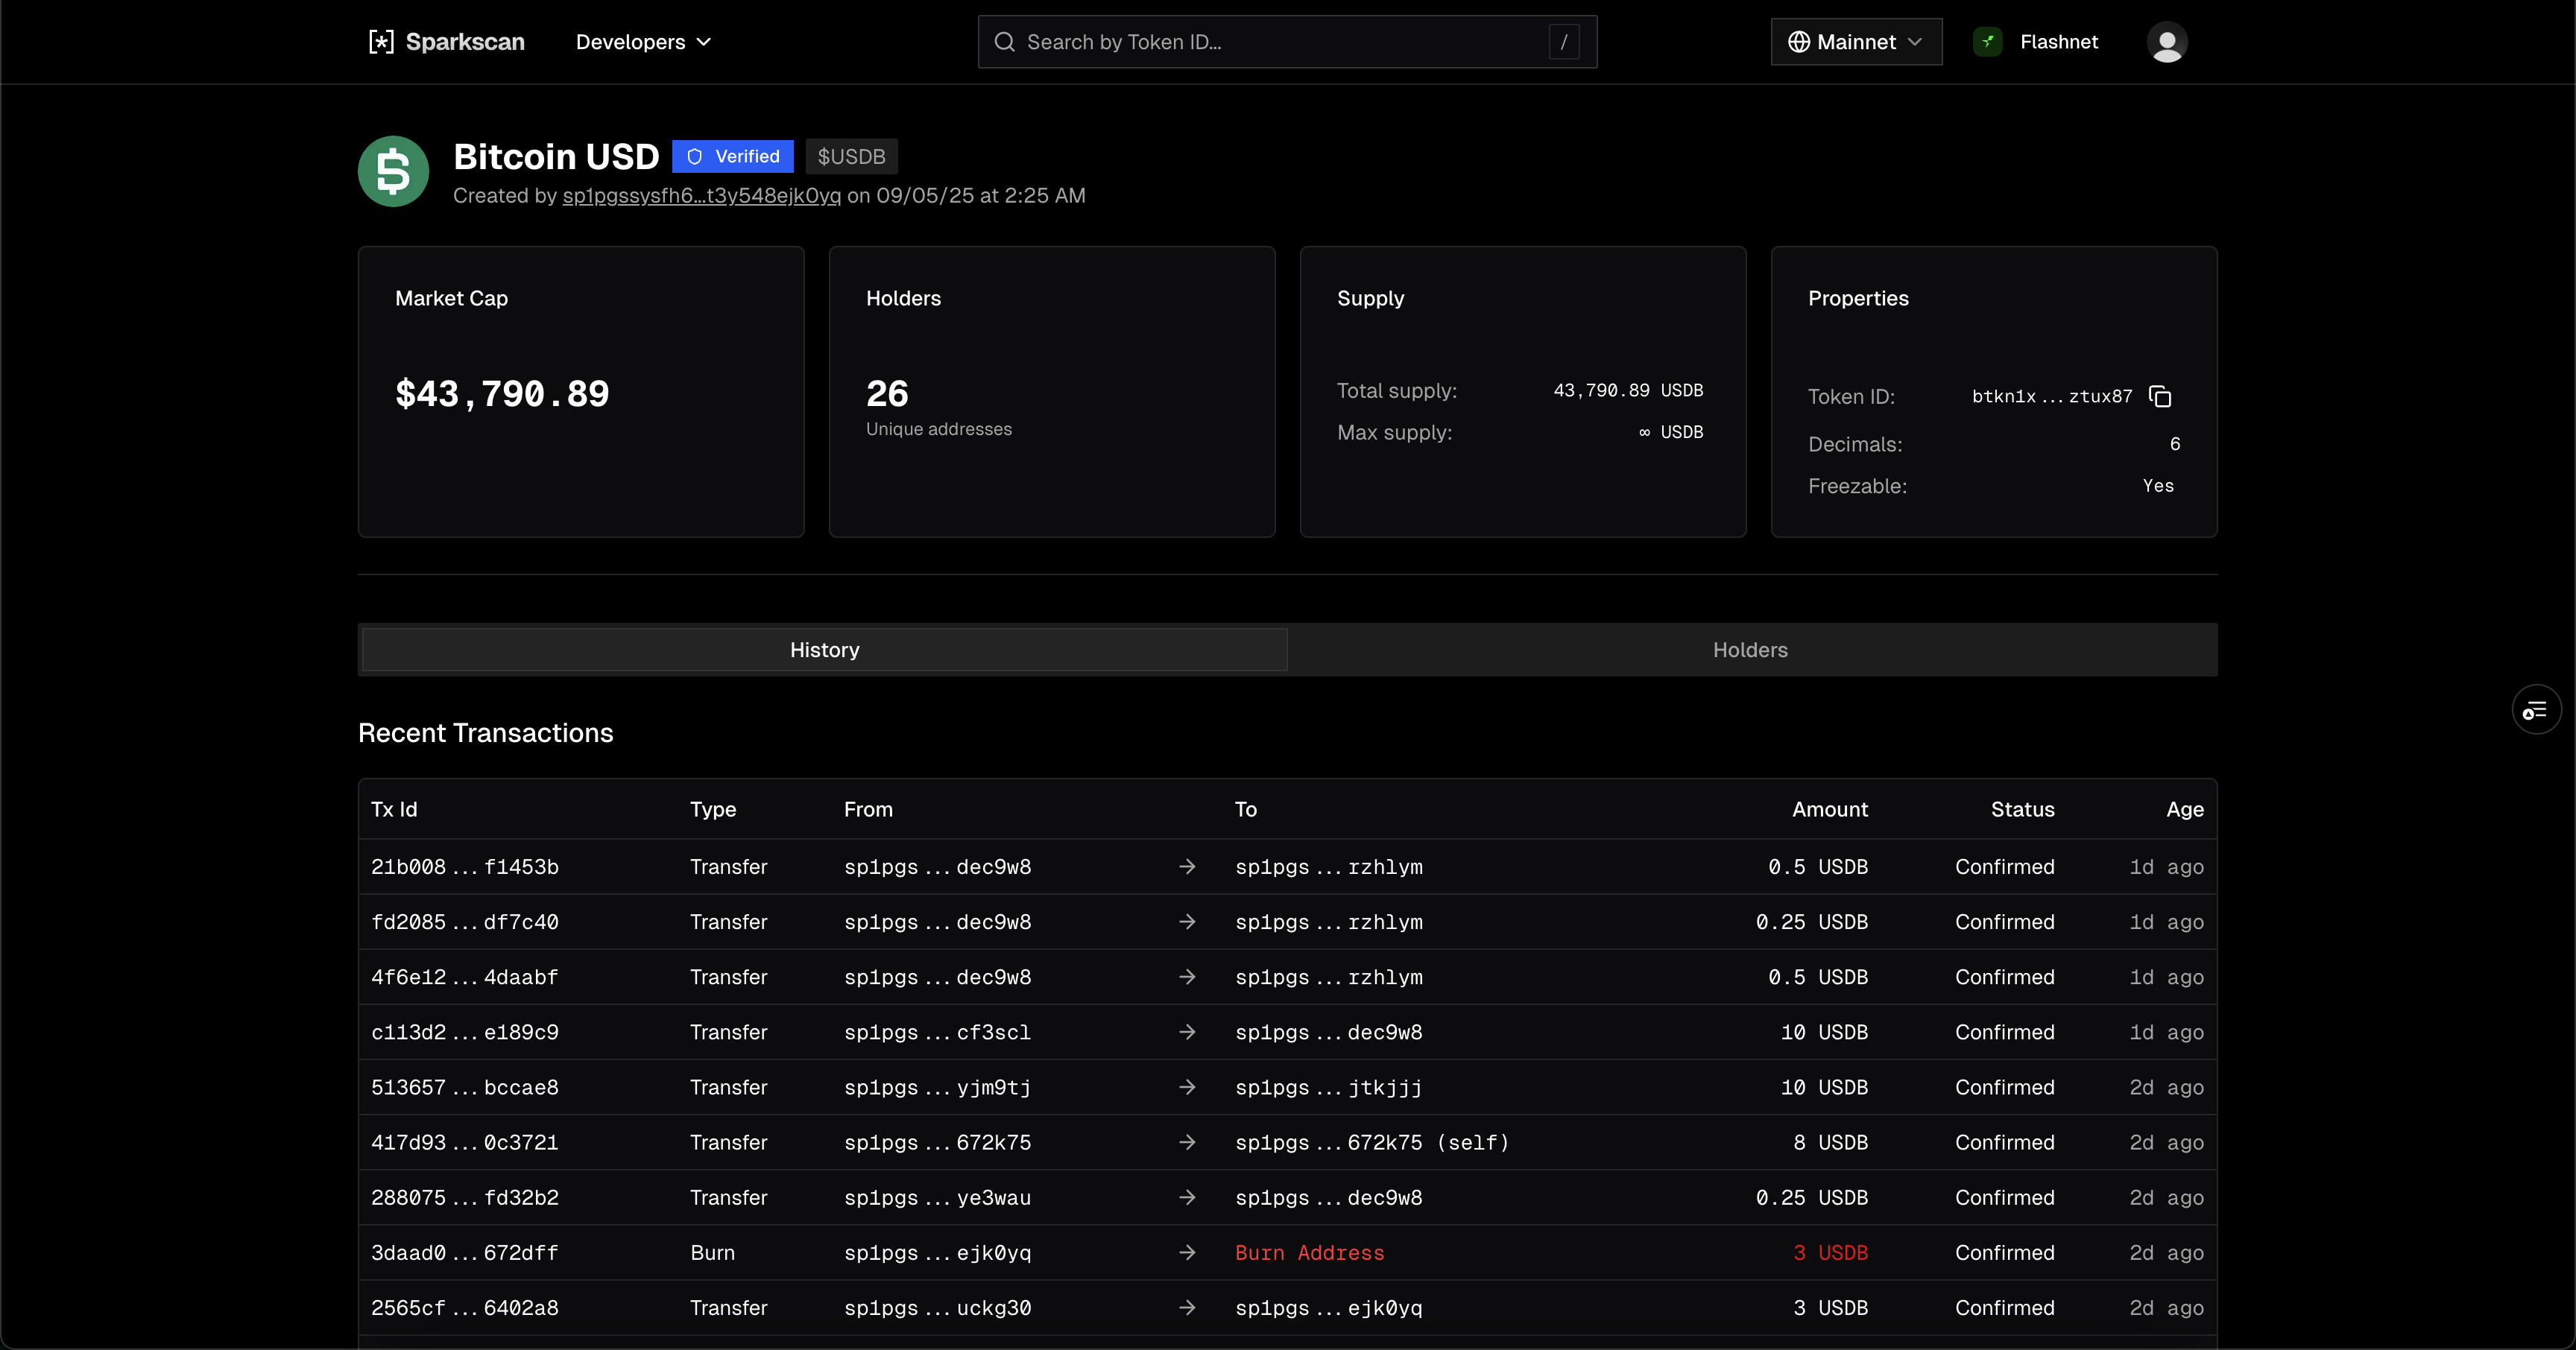The image size is (2576, 1350).
Task: Click the $USDB ticker badge
Action: 851,156
